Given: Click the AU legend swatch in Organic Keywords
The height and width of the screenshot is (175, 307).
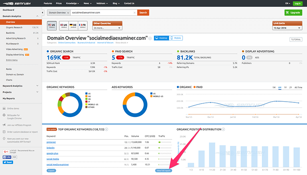Looking at the screenshot, I should click(x=87, y=96).
